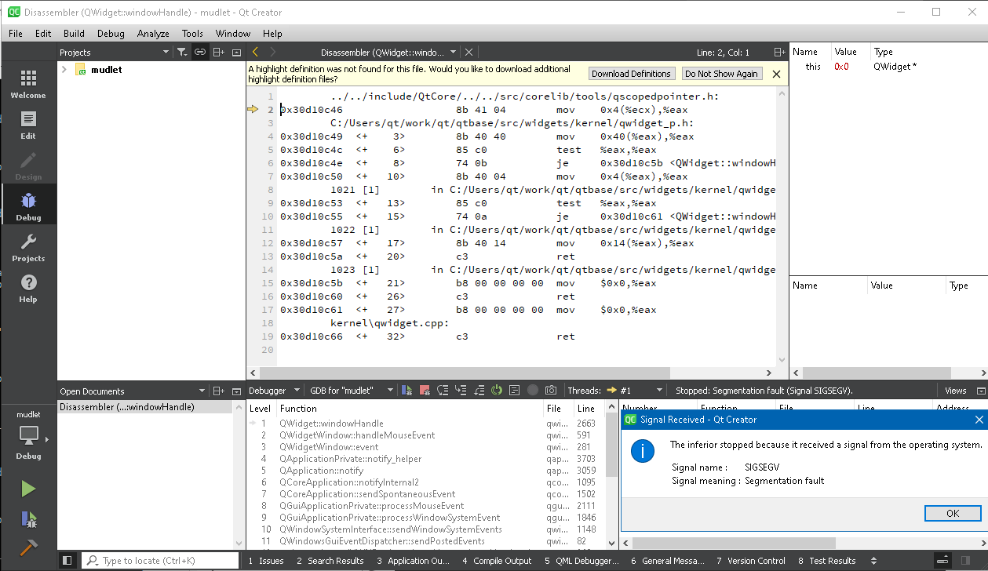Open the Welcome mode
The image size is (988, 571).
[x=28, y=84]
